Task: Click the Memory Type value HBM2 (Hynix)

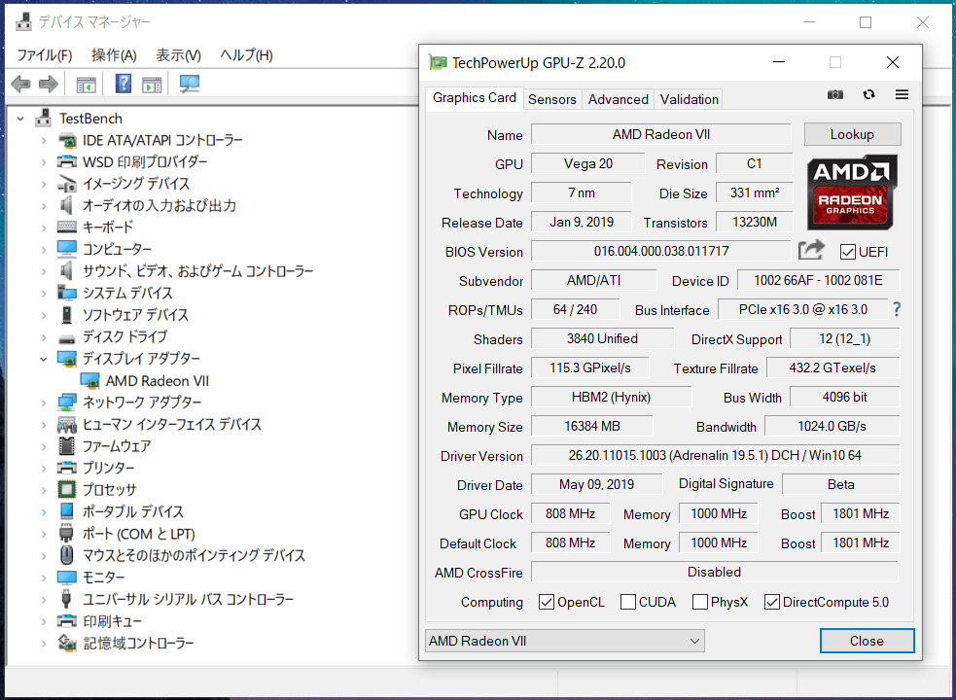Action: pyautogui.click(x=611, y=397)
